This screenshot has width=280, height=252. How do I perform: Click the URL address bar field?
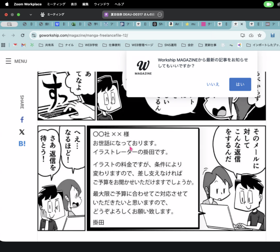137,35
